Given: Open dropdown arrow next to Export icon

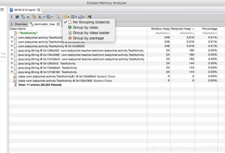Looking at the screenshot, I should pos(84,17).
